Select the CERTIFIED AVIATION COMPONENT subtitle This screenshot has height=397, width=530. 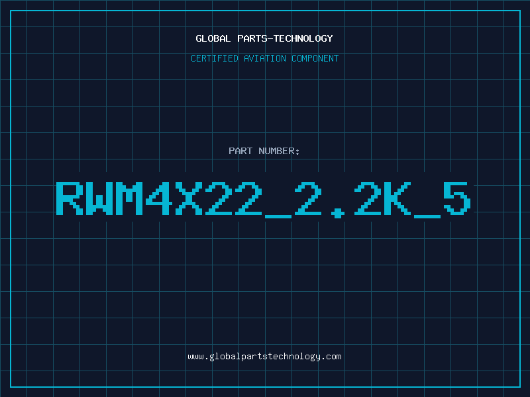coord(264,58)
